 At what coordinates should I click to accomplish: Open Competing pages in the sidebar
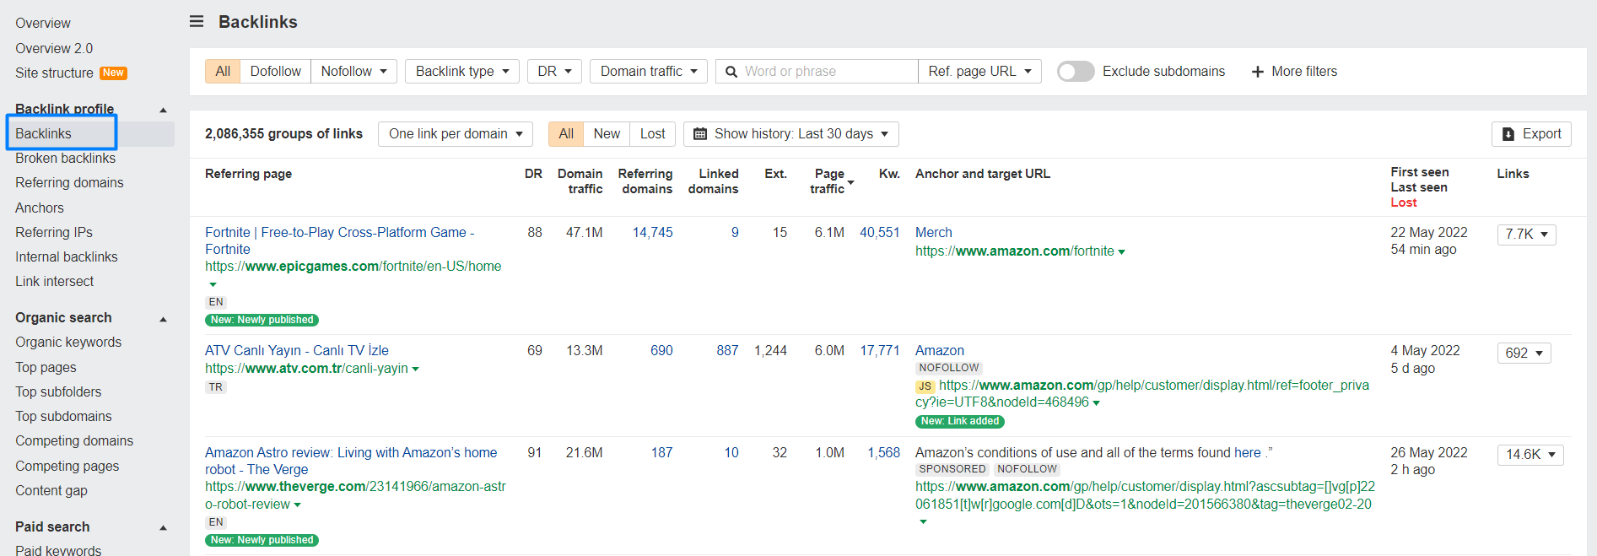67,466
